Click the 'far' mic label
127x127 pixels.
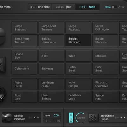(x=123, y=7)
